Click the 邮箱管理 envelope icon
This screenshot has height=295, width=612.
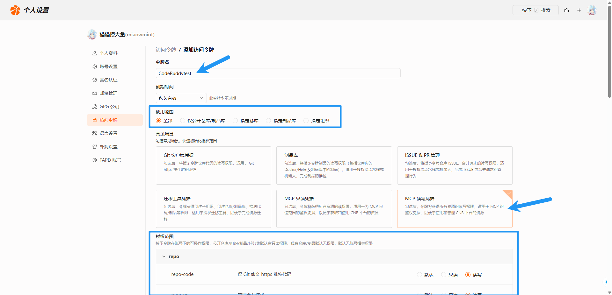coord(95,93)
